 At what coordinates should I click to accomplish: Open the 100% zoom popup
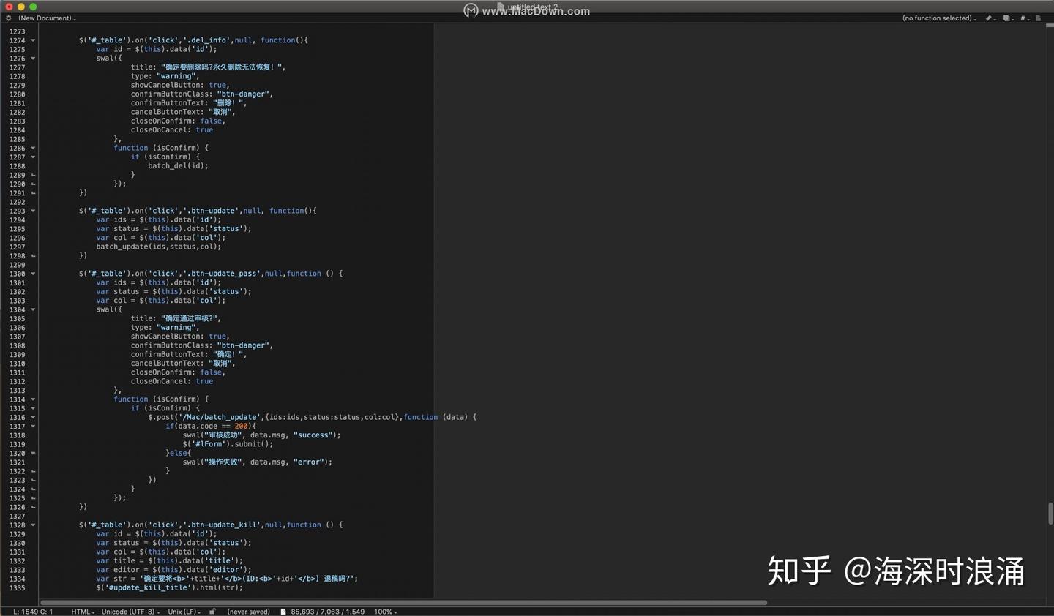385,612
